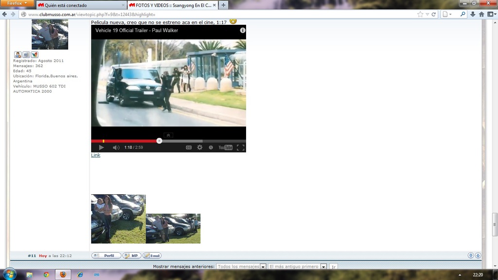Switch to the 'FOTOS Y VIDEOS' tab
Screen dimensions: 498x280
(x=172, y=5)
